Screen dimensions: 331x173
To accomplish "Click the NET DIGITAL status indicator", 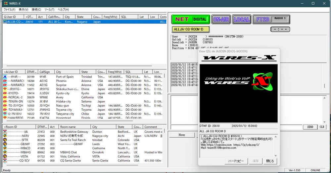I will point(190,19).
